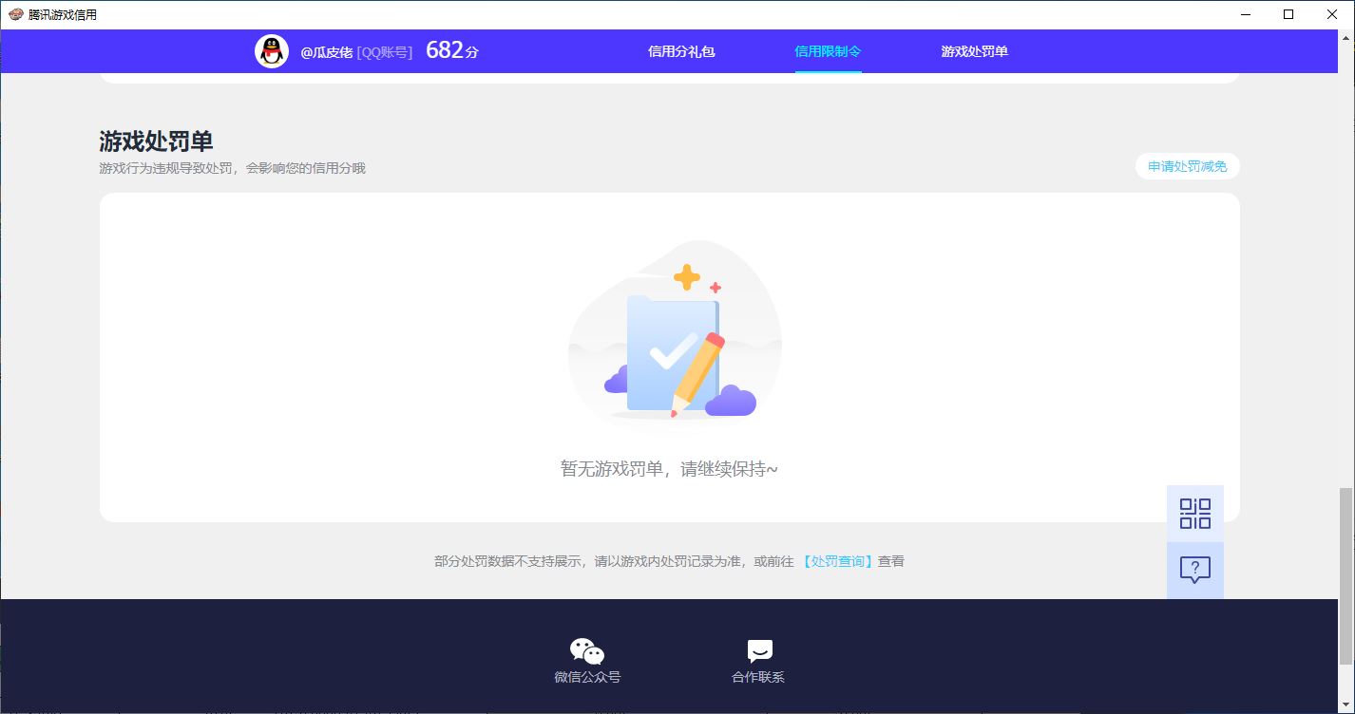Open the 处罚查询 link
The width and height of the screenshot is (1355, 714).
click(837, 561)
